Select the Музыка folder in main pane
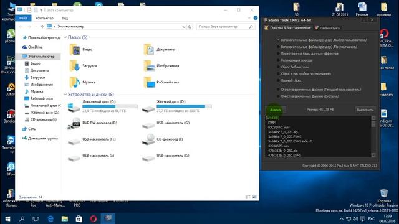 [x=82, y=82]
